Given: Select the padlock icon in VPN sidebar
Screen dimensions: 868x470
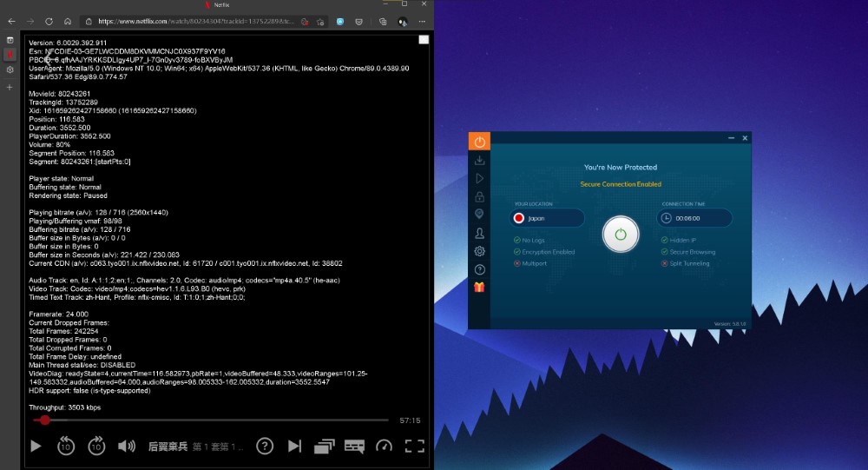Looking at the screenshot, I should [x=479, y=196].
